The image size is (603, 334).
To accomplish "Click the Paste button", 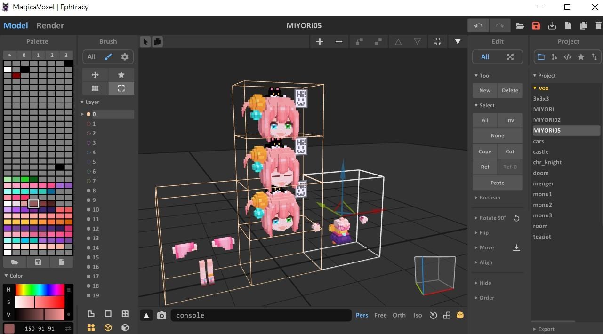I will (x=498, y=183).
